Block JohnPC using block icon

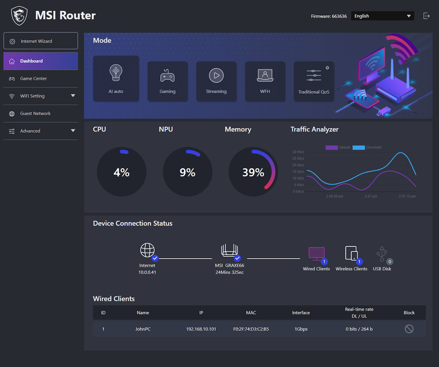click(409, 329)
